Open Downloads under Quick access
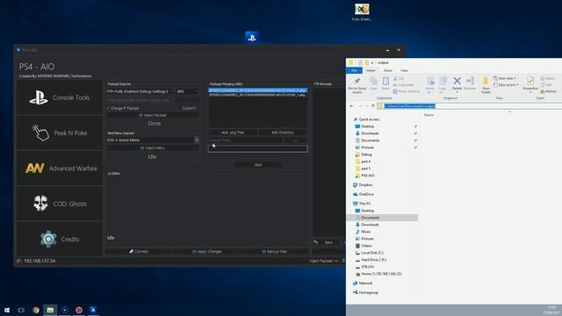This screenshot has width=562, height=316. (x=370, y=133)
